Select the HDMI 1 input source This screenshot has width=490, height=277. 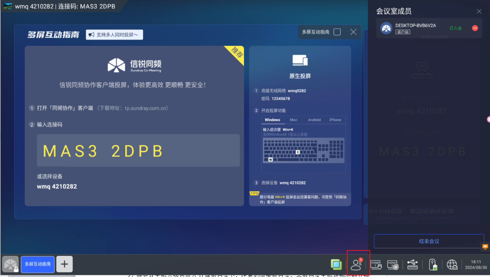click(x=376, y=264)
